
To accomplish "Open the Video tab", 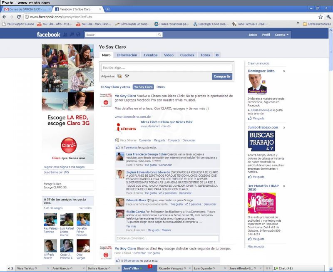I will coord(169,55).
